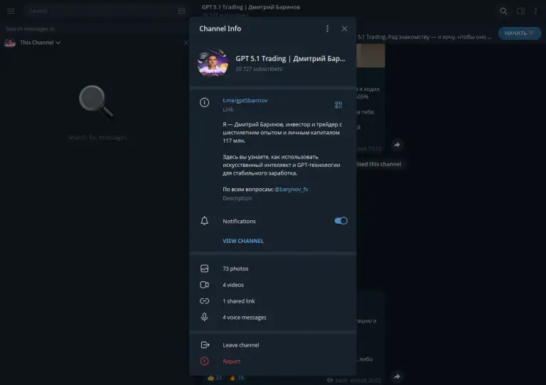Click the video camera icon
The image size is (546, 385).
click(x=205, y=285)
